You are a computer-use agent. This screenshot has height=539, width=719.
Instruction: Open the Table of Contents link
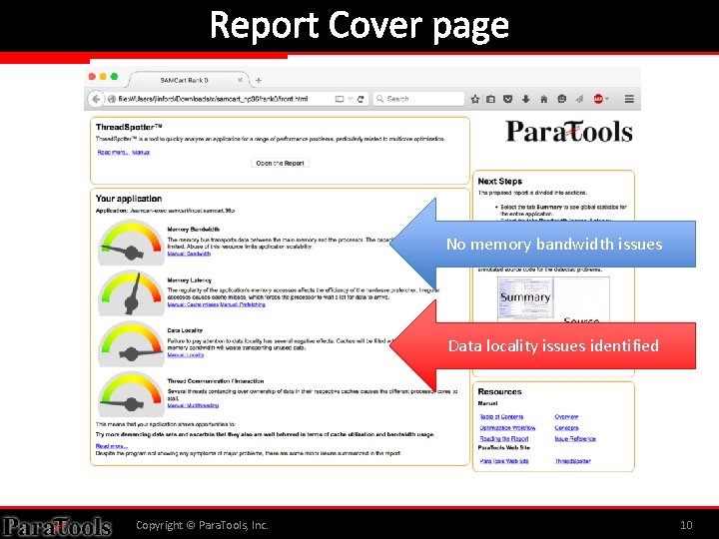click(x=501, y=416)
